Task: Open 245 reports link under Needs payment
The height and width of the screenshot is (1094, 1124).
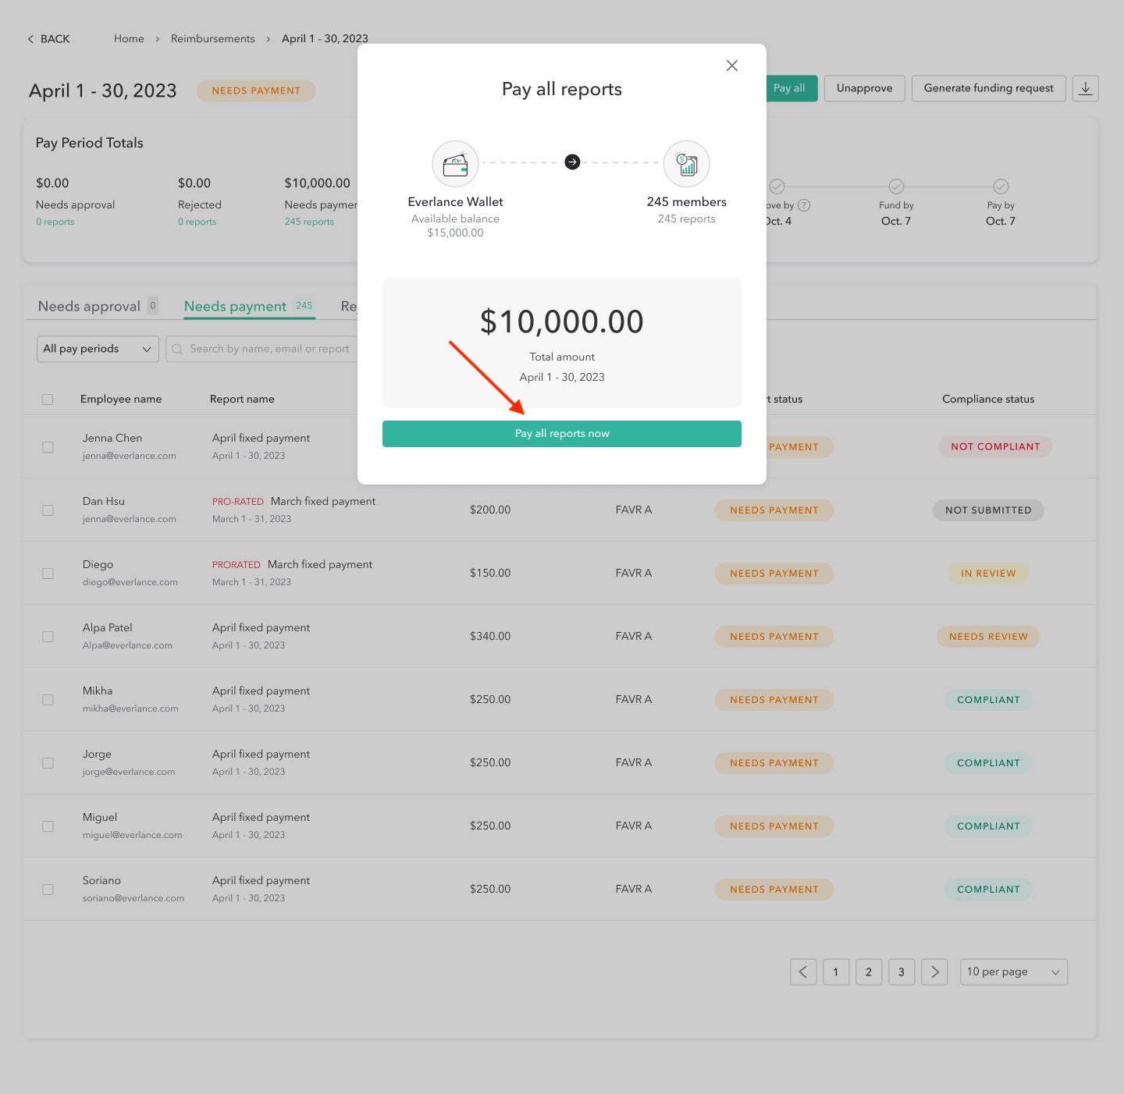Action: point(309,222)
